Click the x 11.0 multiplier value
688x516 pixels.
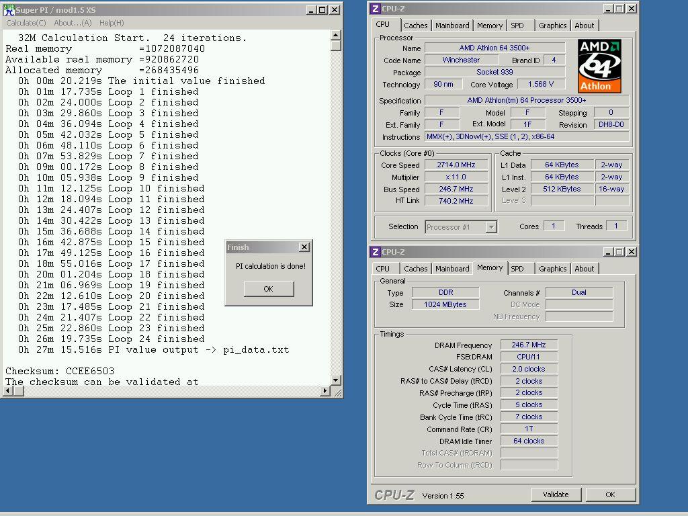(456, 177)
